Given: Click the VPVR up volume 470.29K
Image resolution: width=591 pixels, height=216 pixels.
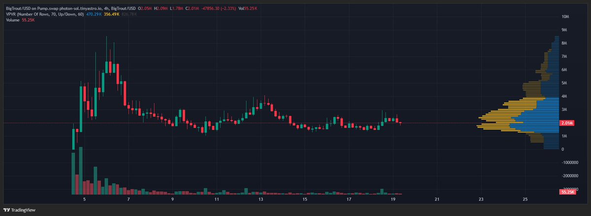Looking at the screenshot, I should coord(93,14).
